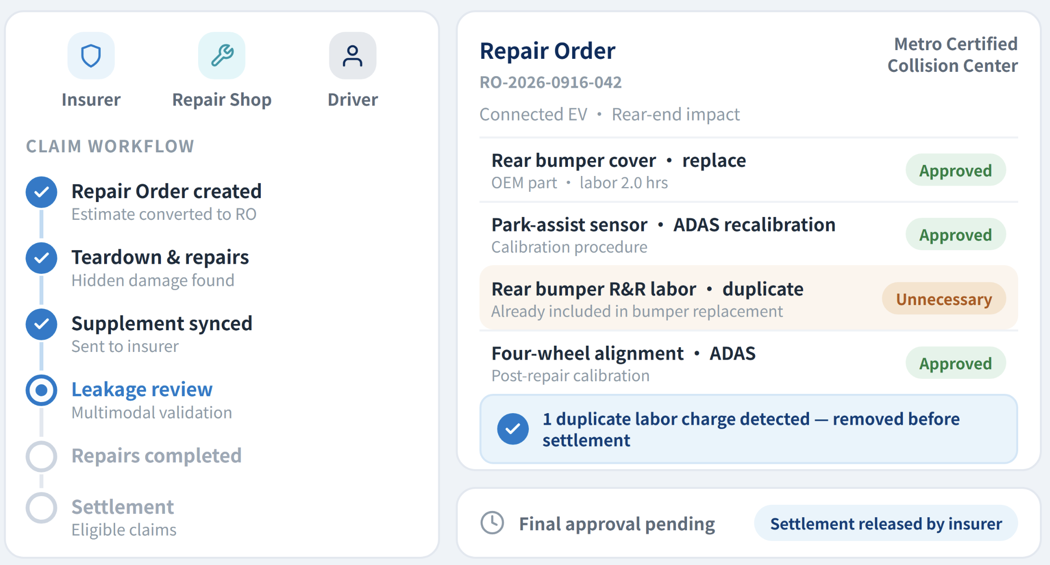Image resolution: width=1050 pixels, height=565 pixels.
Task: Click the Eligible claims subtitle
Action: [124, 530]
